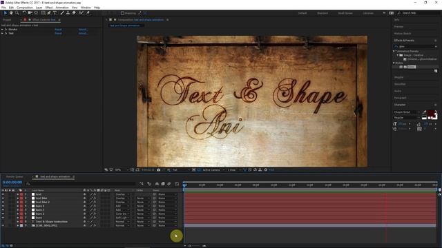Click About link for the Stroke effect
The width and height of the screenshot is (442, 248).
coord(84,29)
